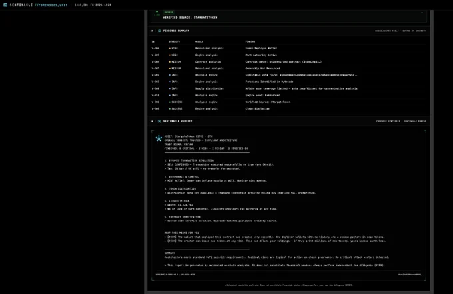Screen dimensions: 453x294
Task: Click the Sentinacle Verdict section title
Action: [x=178, y=121]
